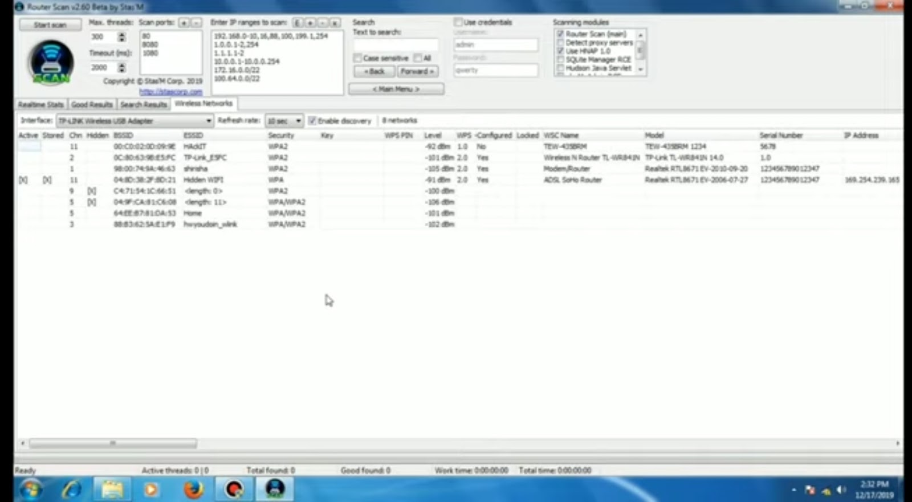Open the Windows Start menu
The height and width of the screenshot is (502, 912).
tap(31, 489)
